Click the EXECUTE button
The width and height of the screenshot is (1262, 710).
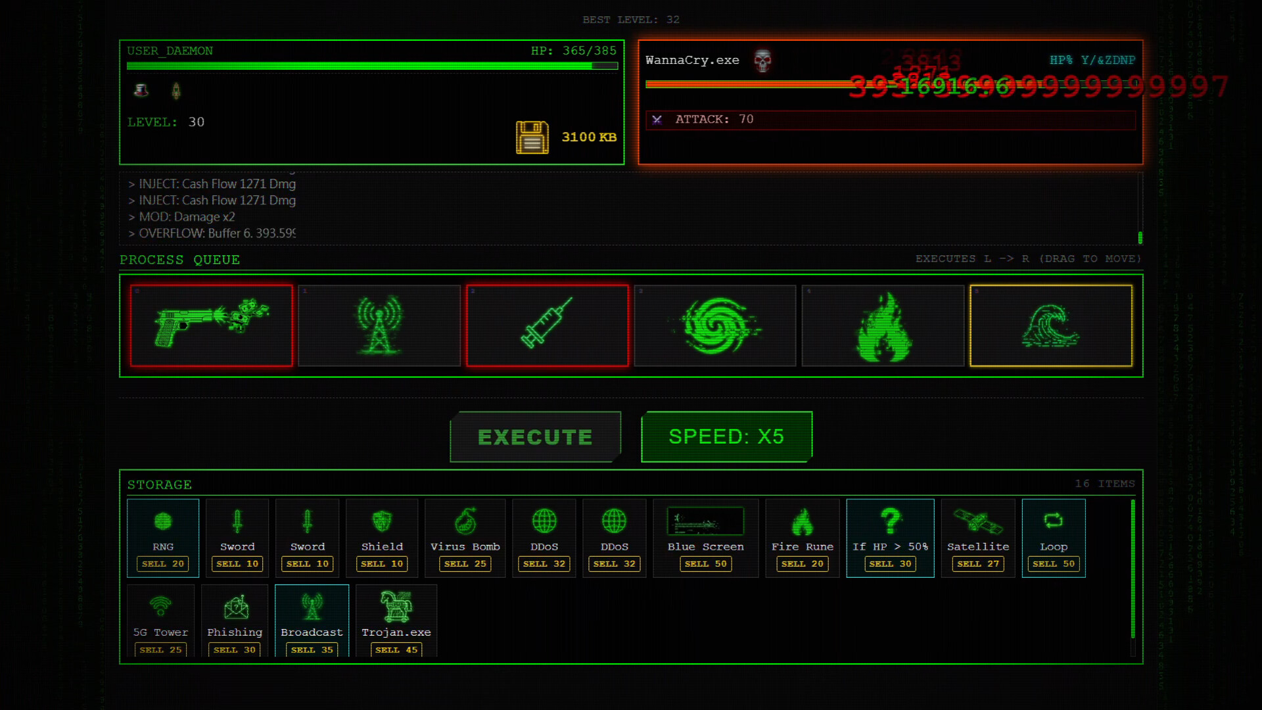(535, 436)
